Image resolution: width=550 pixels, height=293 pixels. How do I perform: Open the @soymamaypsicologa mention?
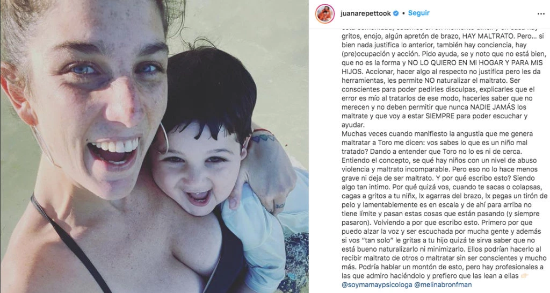(x=377, y=284)
